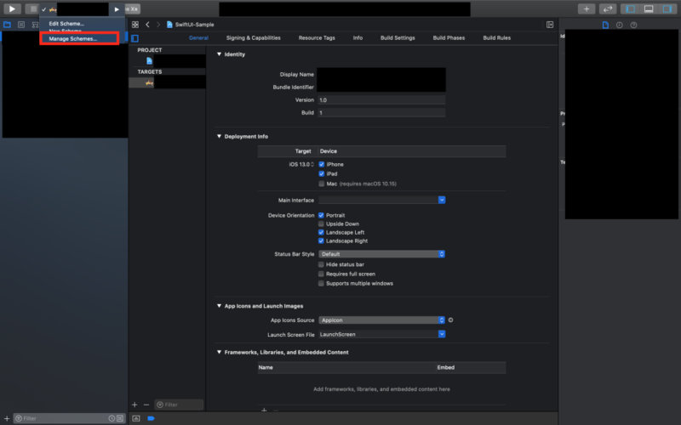Click the targets Filter field
Screen dimensions: 681x425
coord(179,405)
